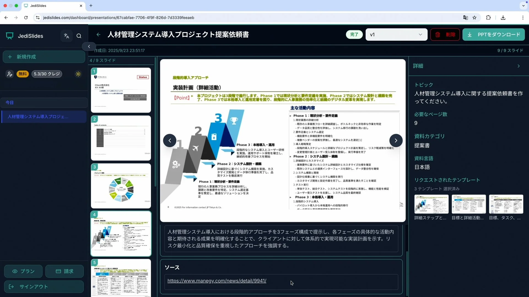Collapse the sidebar with chevron button
This screenshot has height=297, width=529.
(x=89, y=46)
